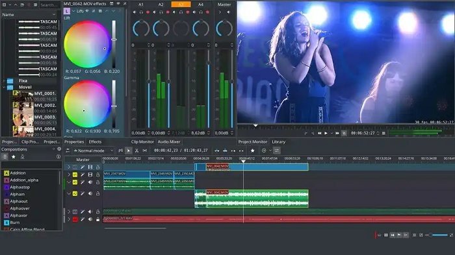Click the play button under project monitor
The height and width of the screenshot is (255, 455).
point(326,133)
